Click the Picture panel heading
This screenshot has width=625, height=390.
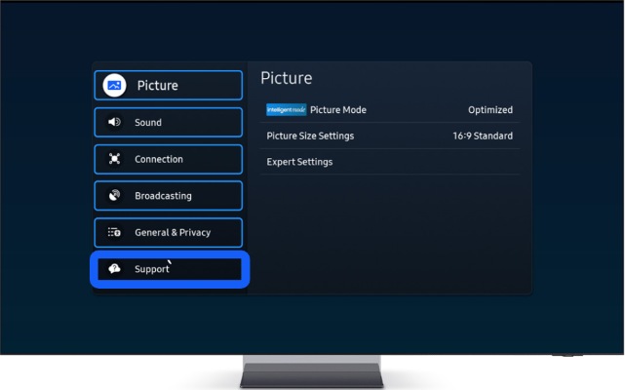coord(286,78)
